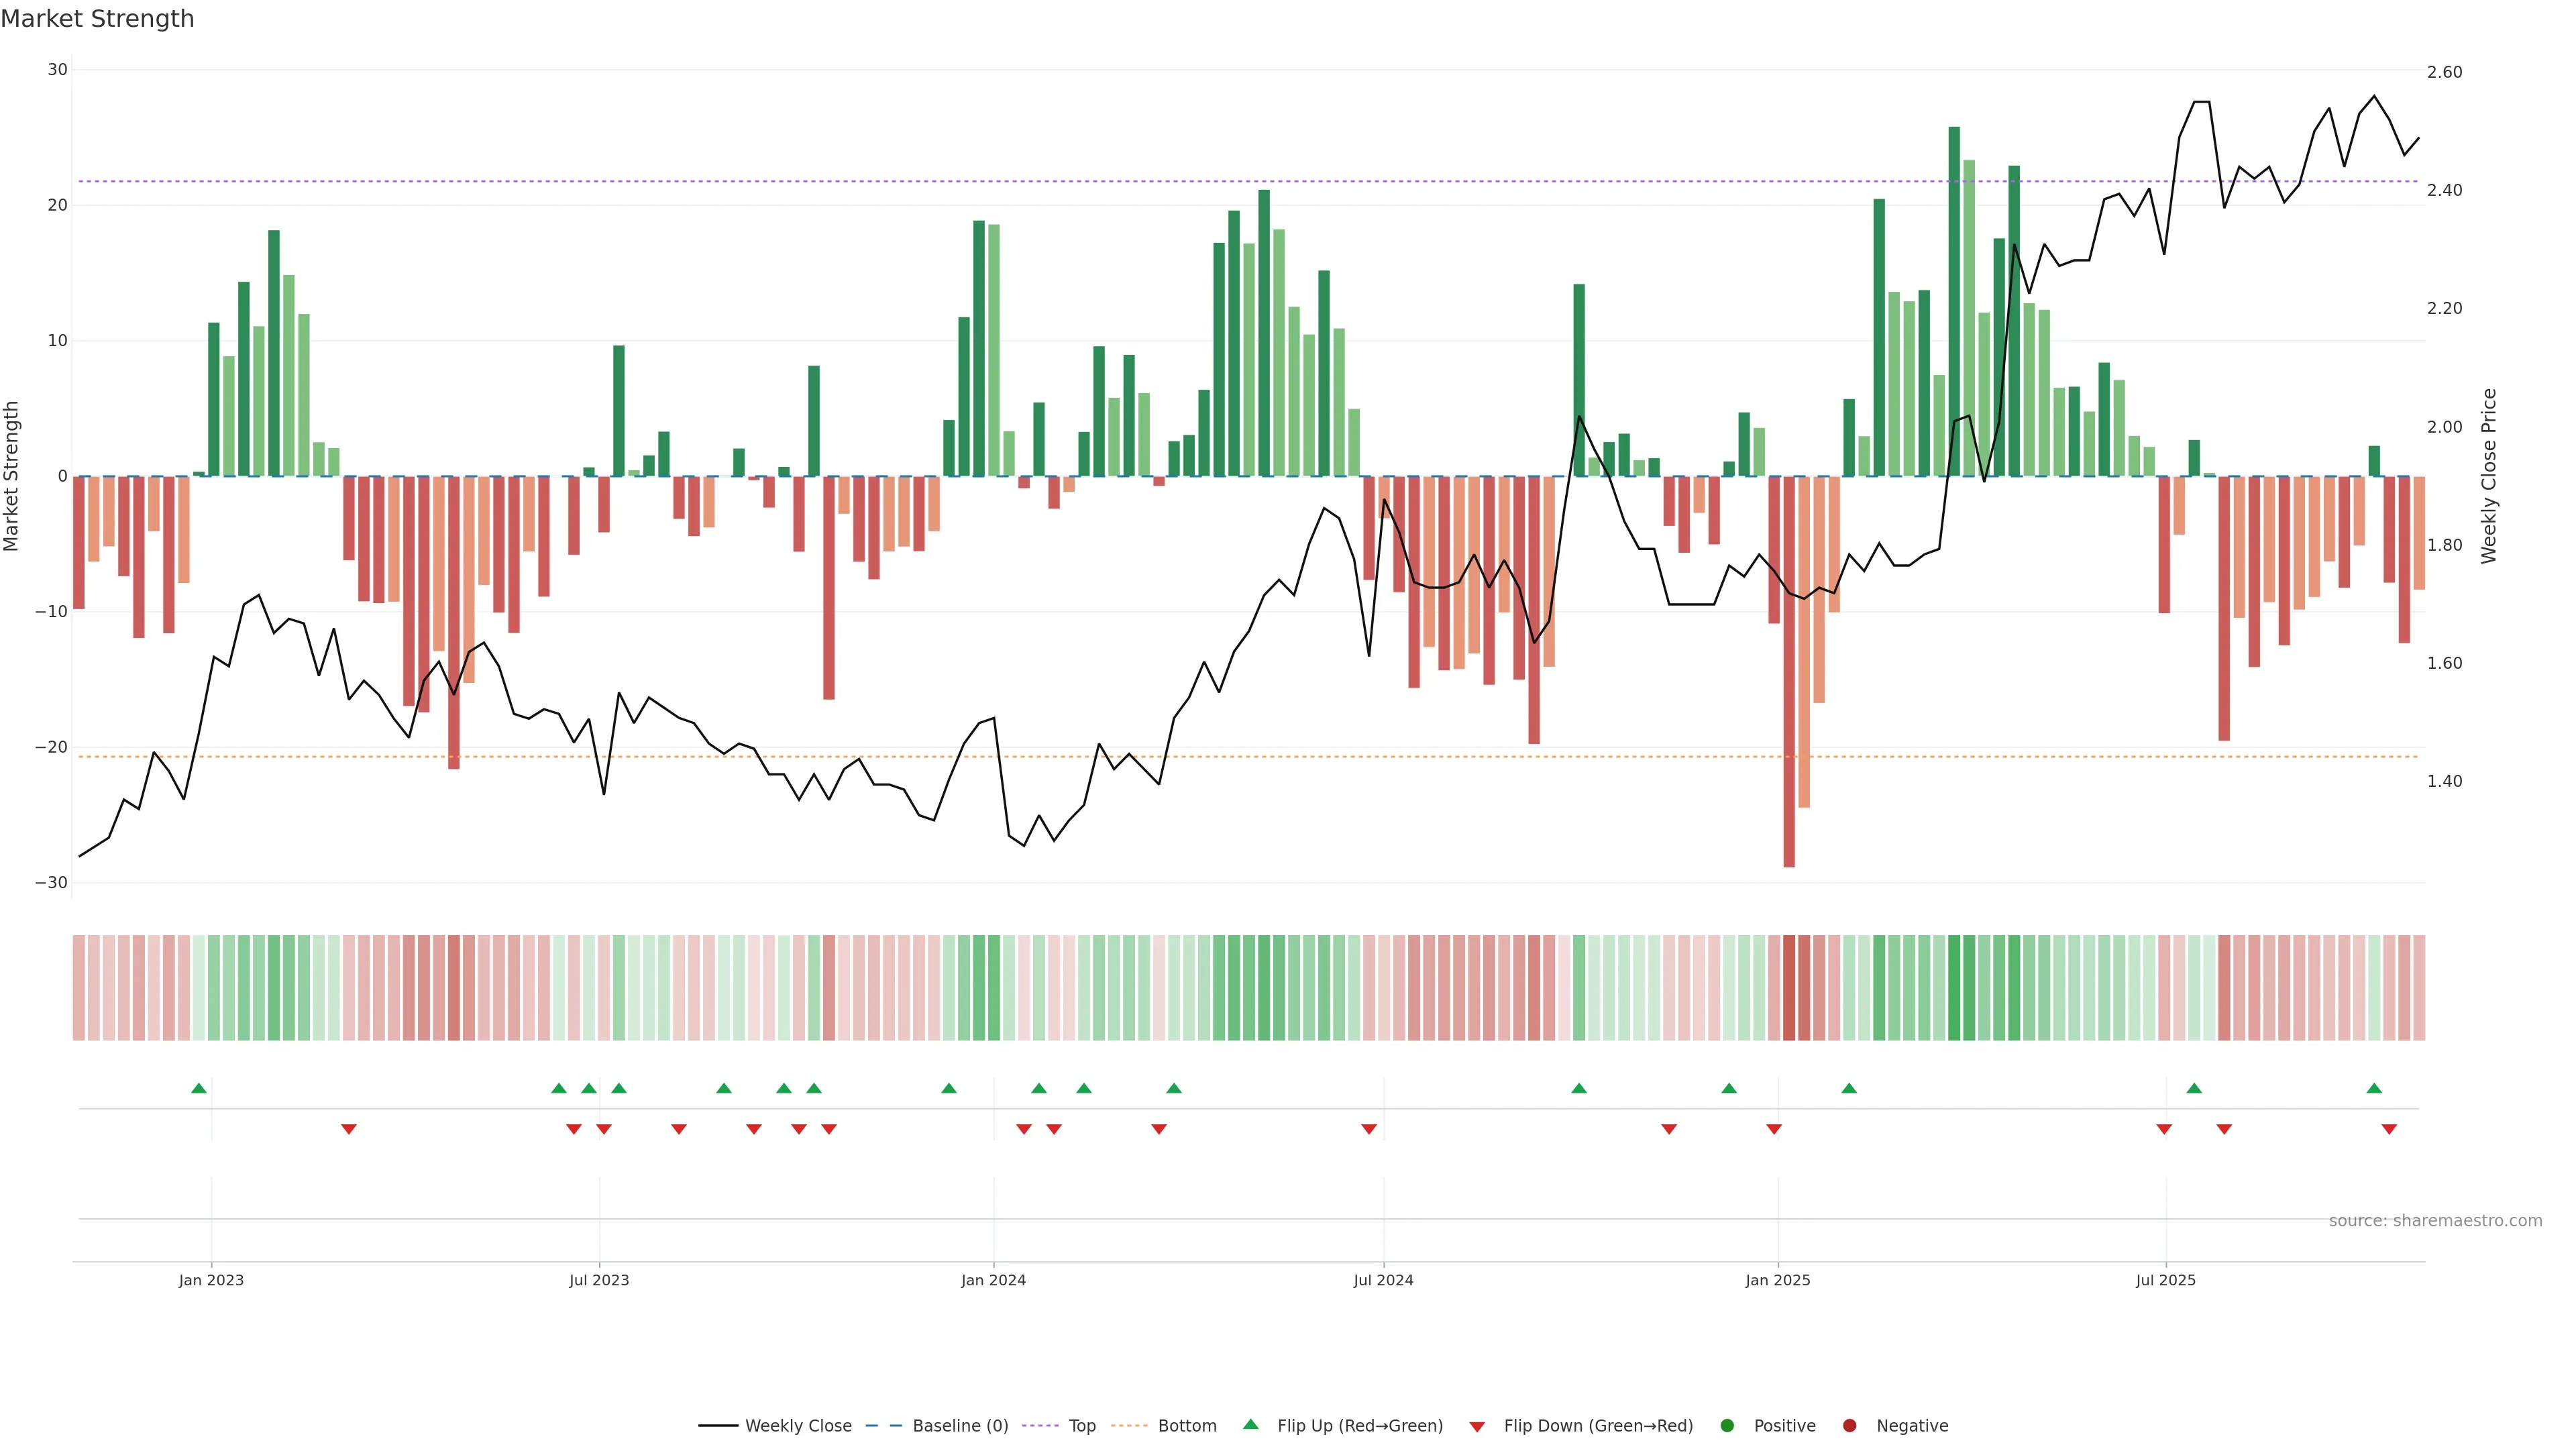Click the darkest red heatmap cell near Jan 2025

click(x=1789, y=987)
